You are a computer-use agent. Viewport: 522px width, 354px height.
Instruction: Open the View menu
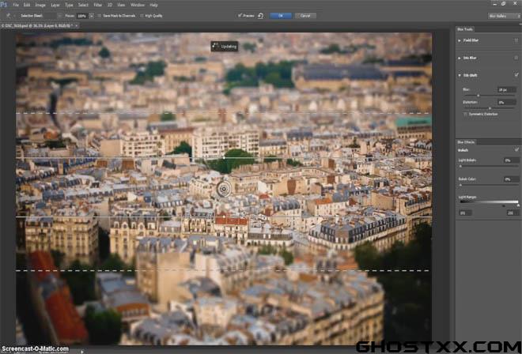[x=121, y=5]
